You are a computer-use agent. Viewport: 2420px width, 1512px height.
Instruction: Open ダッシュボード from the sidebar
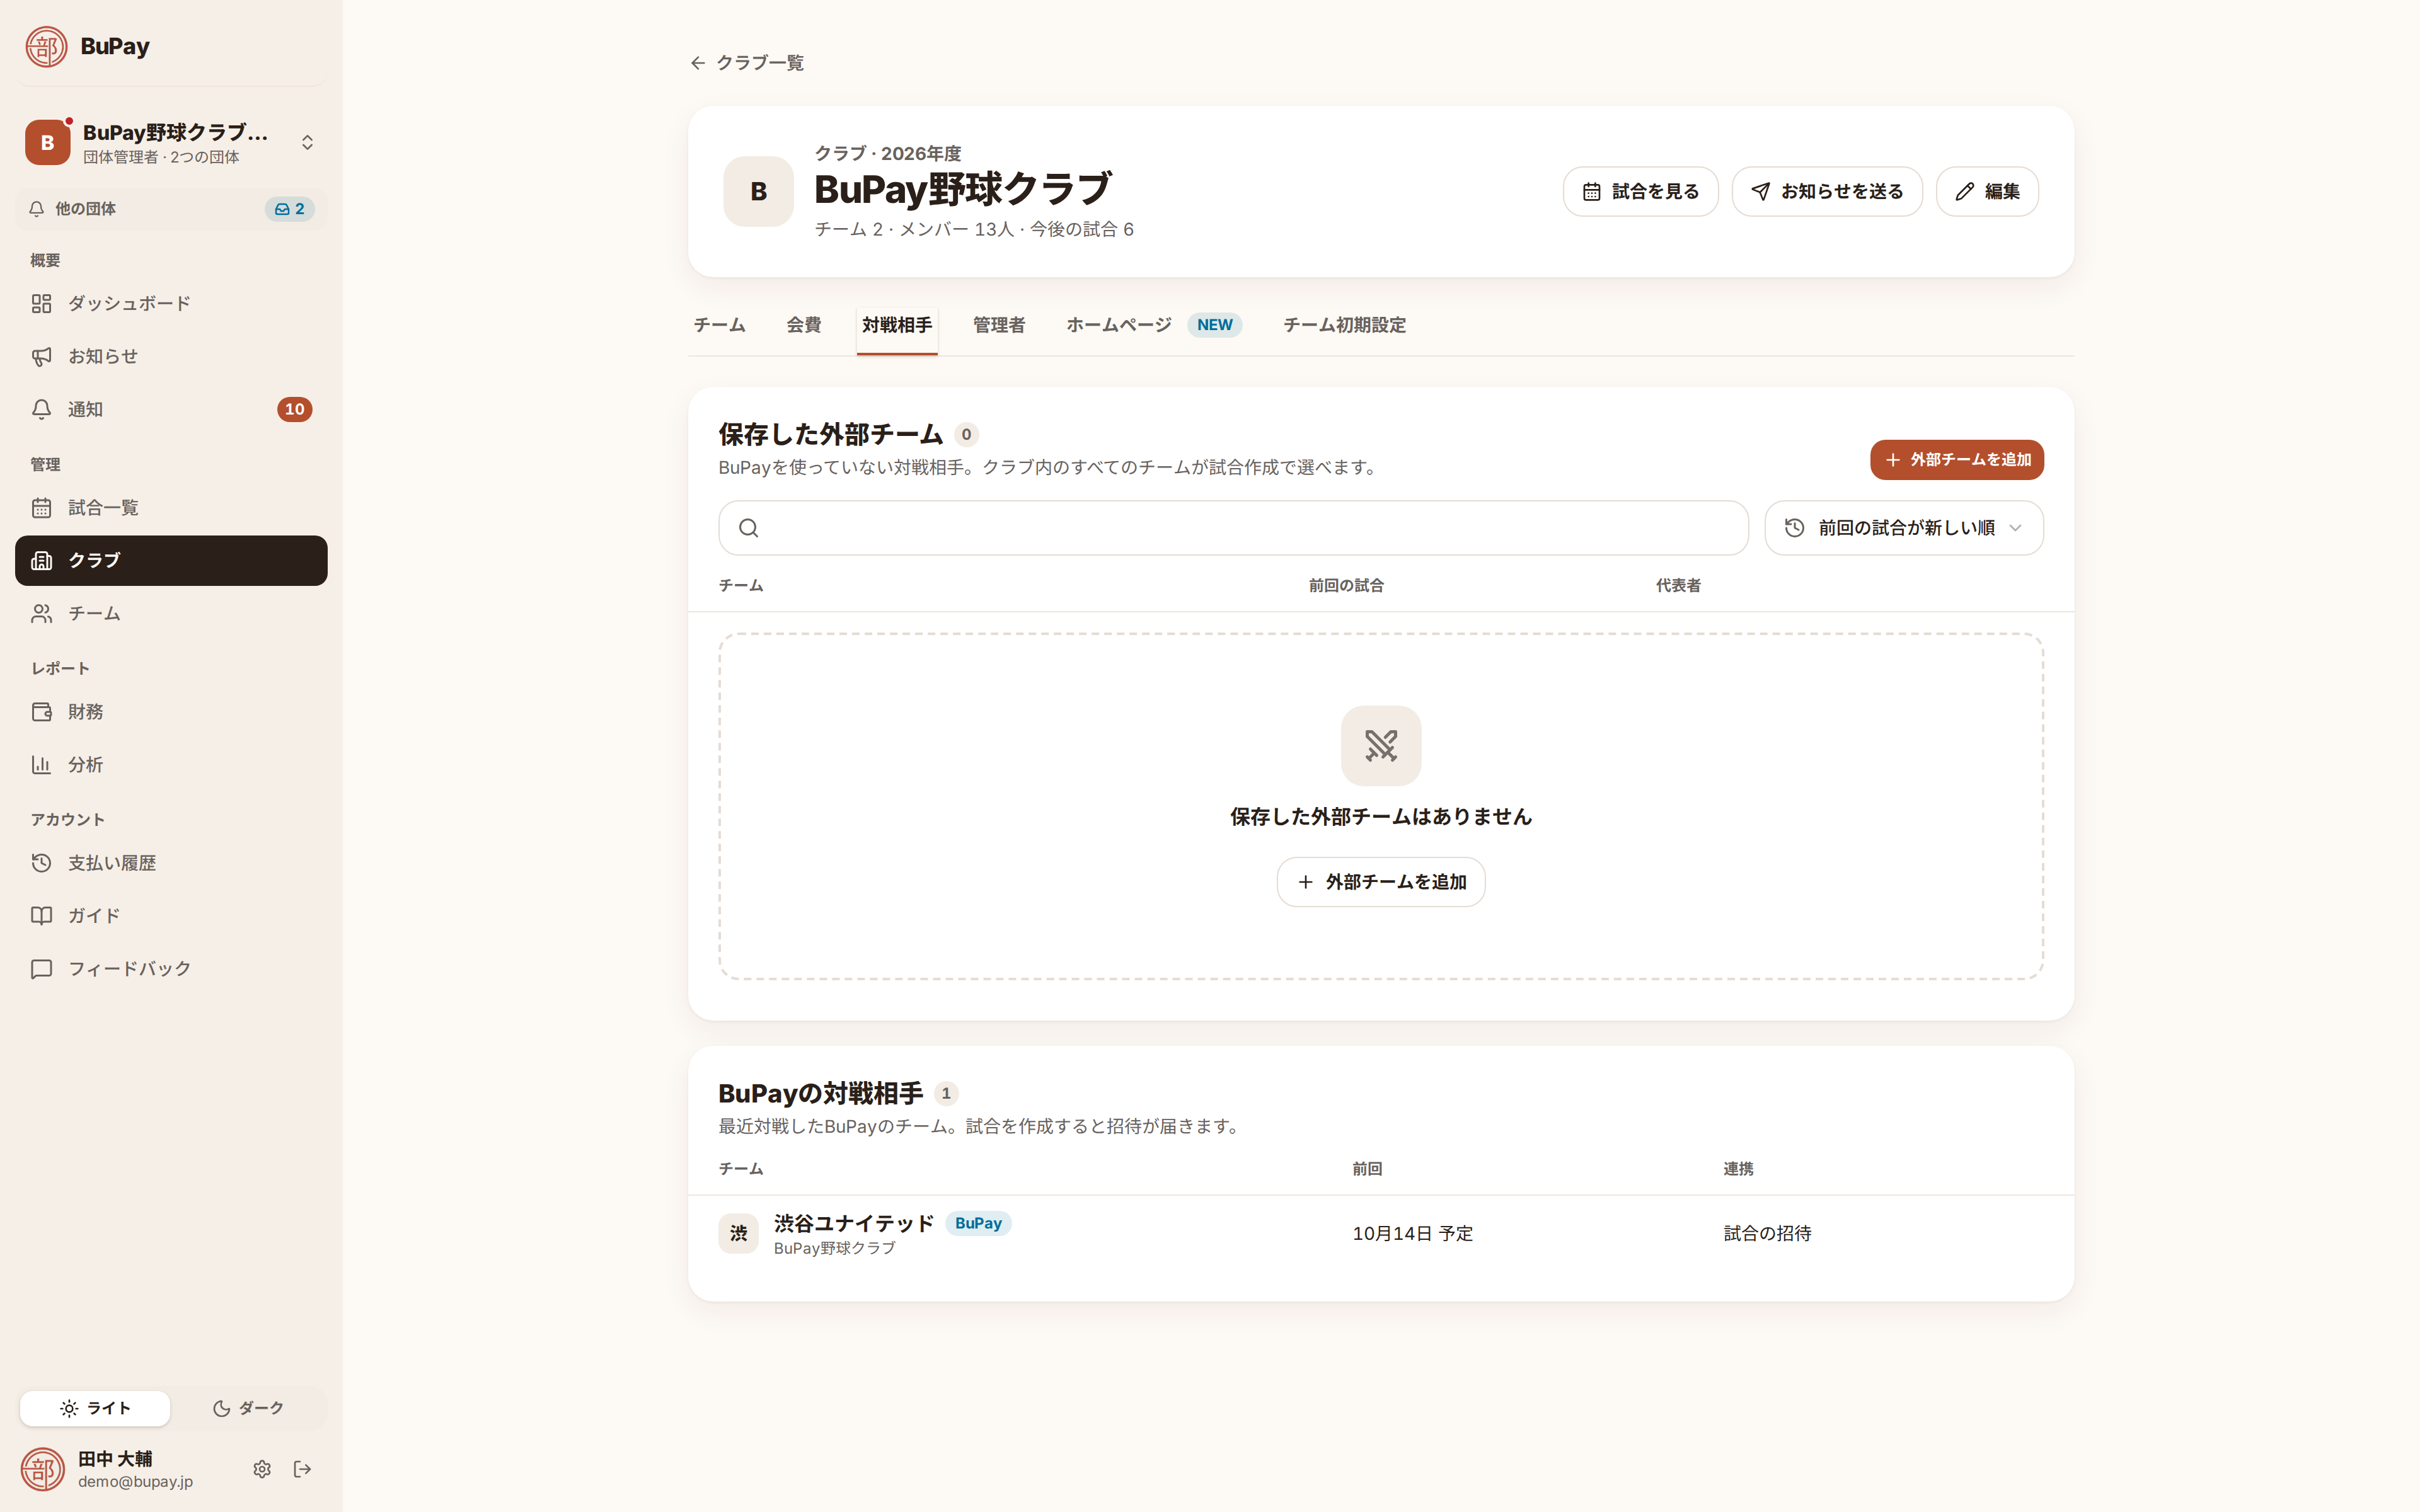[x=171, y=303]
